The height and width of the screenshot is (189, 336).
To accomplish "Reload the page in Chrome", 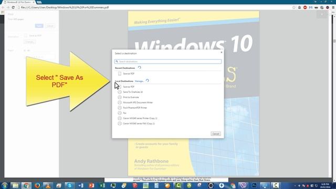I will point(13,7).
